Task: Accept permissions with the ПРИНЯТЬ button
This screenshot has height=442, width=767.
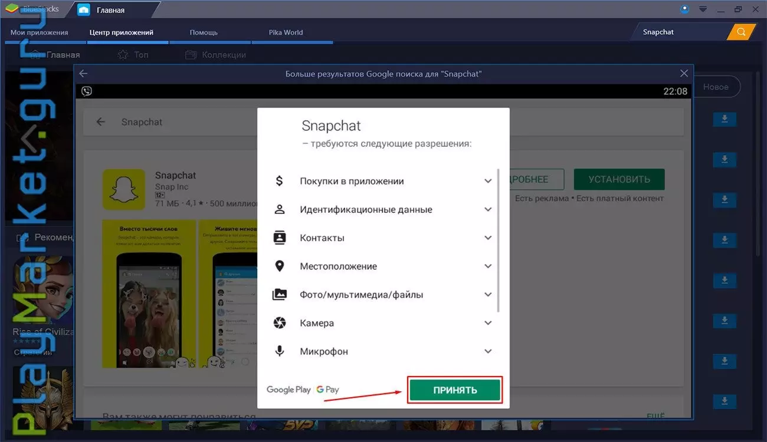Action: click(455, 390)
